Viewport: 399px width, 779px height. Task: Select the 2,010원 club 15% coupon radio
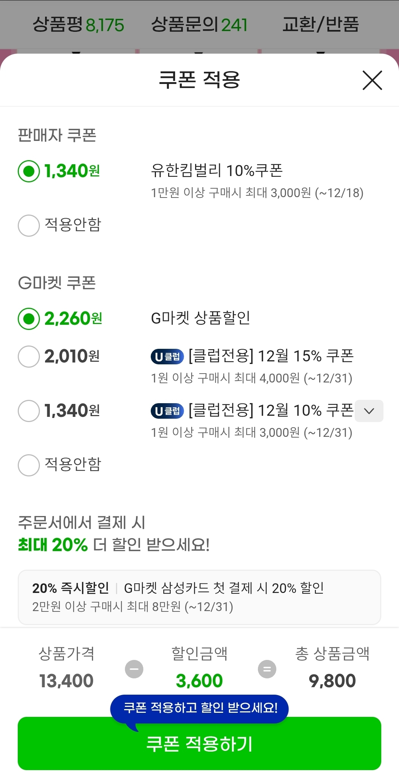point(29,356)
